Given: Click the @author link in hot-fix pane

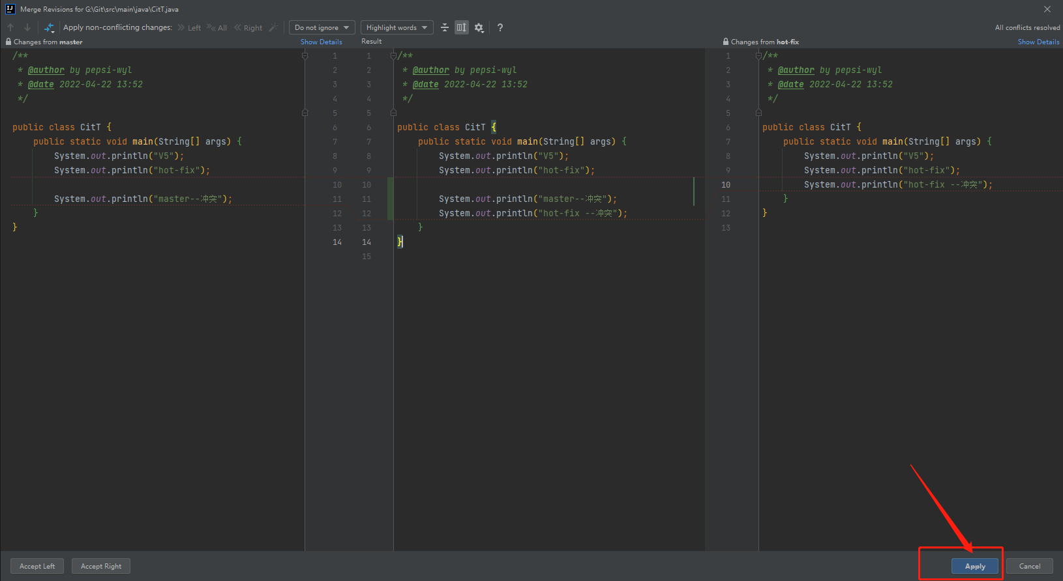Looking at the screenshot, I should tap(796, 70).
